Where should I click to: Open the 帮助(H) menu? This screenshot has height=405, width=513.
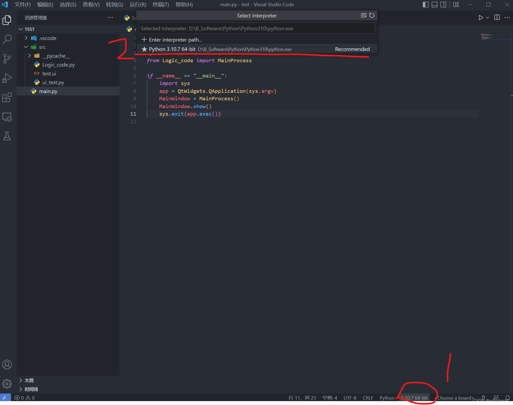point(184,5)
